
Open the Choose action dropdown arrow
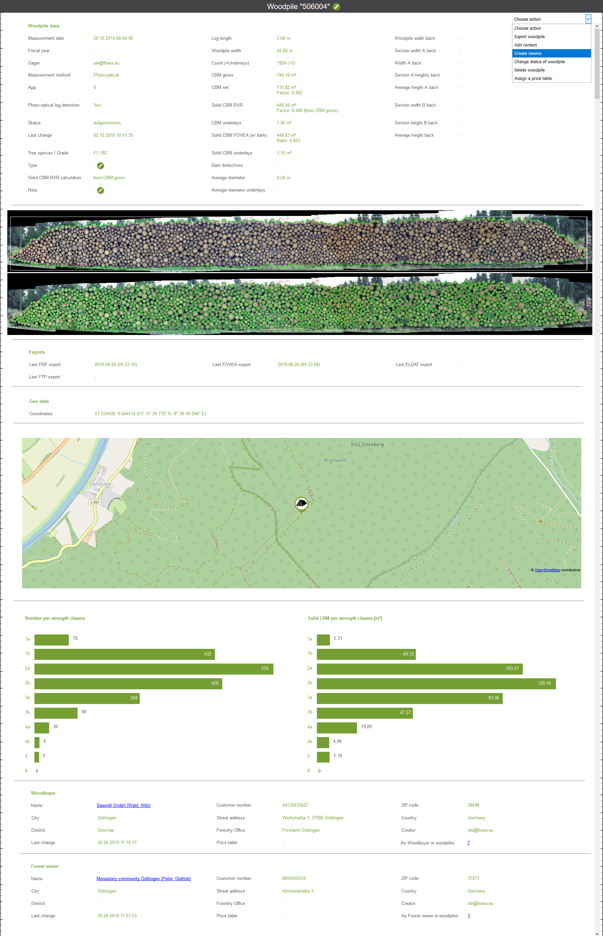tap(588, 19)
